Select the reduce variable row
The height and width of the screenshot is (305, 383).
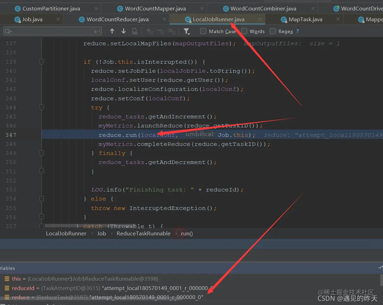click(x=190, y=297)
